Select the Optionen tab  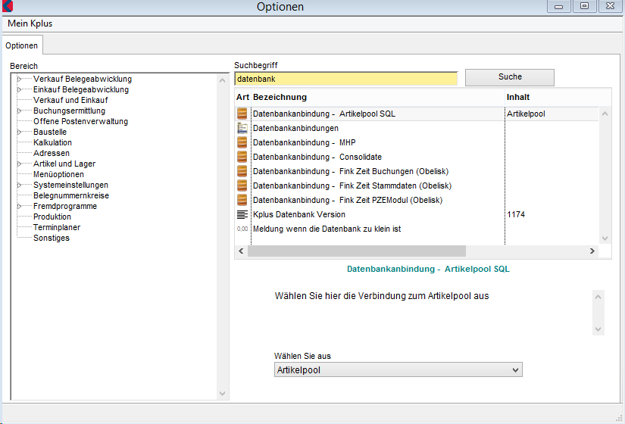[21, 45]
